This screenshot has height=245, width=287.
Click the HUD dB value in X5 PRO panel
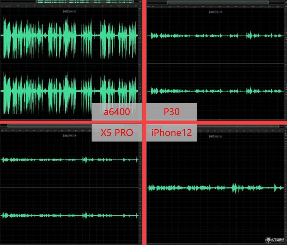click(70, 136)
